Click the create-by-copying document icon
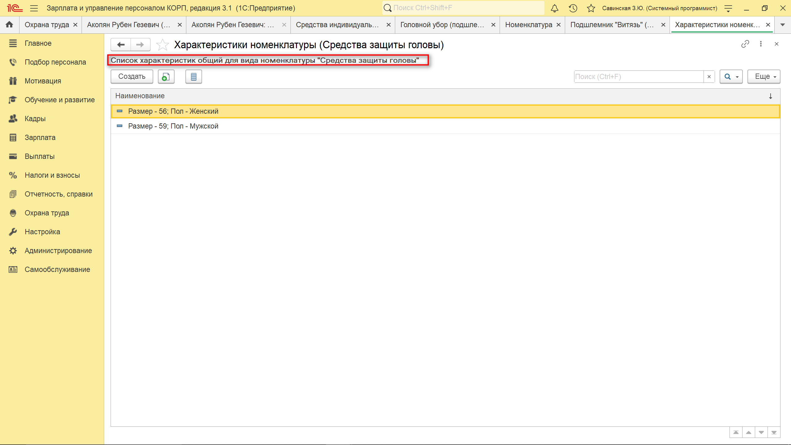This screenshot has width=791, height=445. (x=166, y=77)
